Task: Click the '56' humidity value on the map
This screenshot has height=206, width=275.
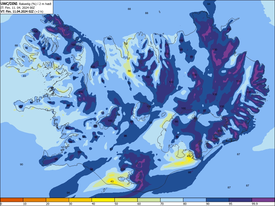Action: pyautogui.click(x=129, y=71)
